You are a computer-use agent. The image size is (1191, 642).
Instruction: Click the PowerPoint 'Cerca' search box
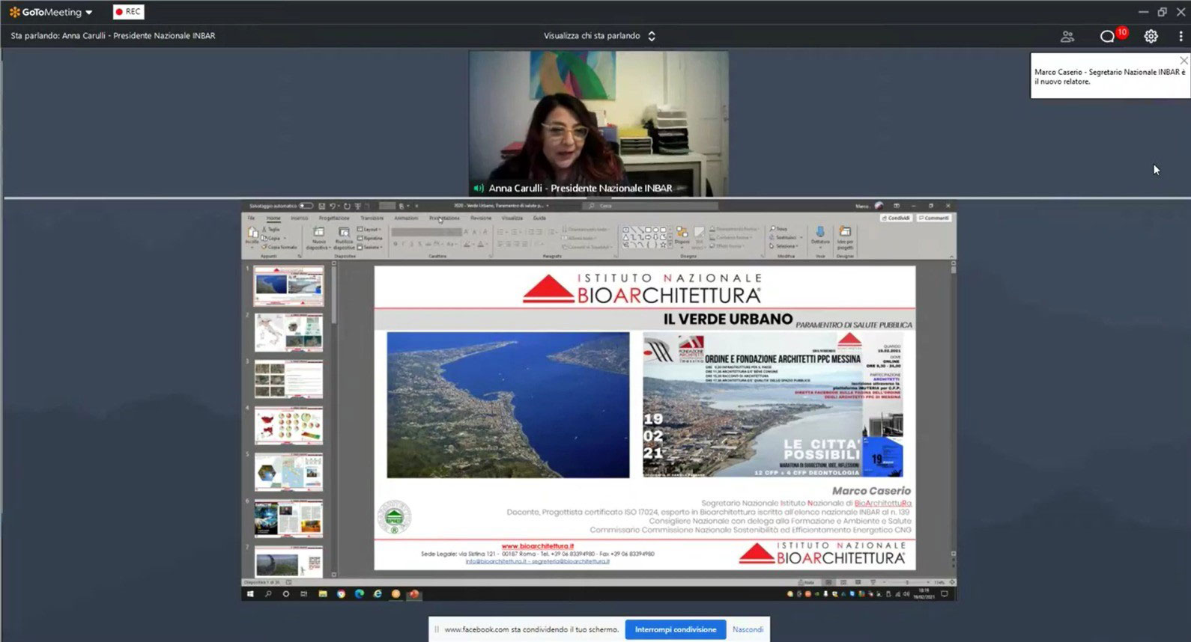pos(650,206)
